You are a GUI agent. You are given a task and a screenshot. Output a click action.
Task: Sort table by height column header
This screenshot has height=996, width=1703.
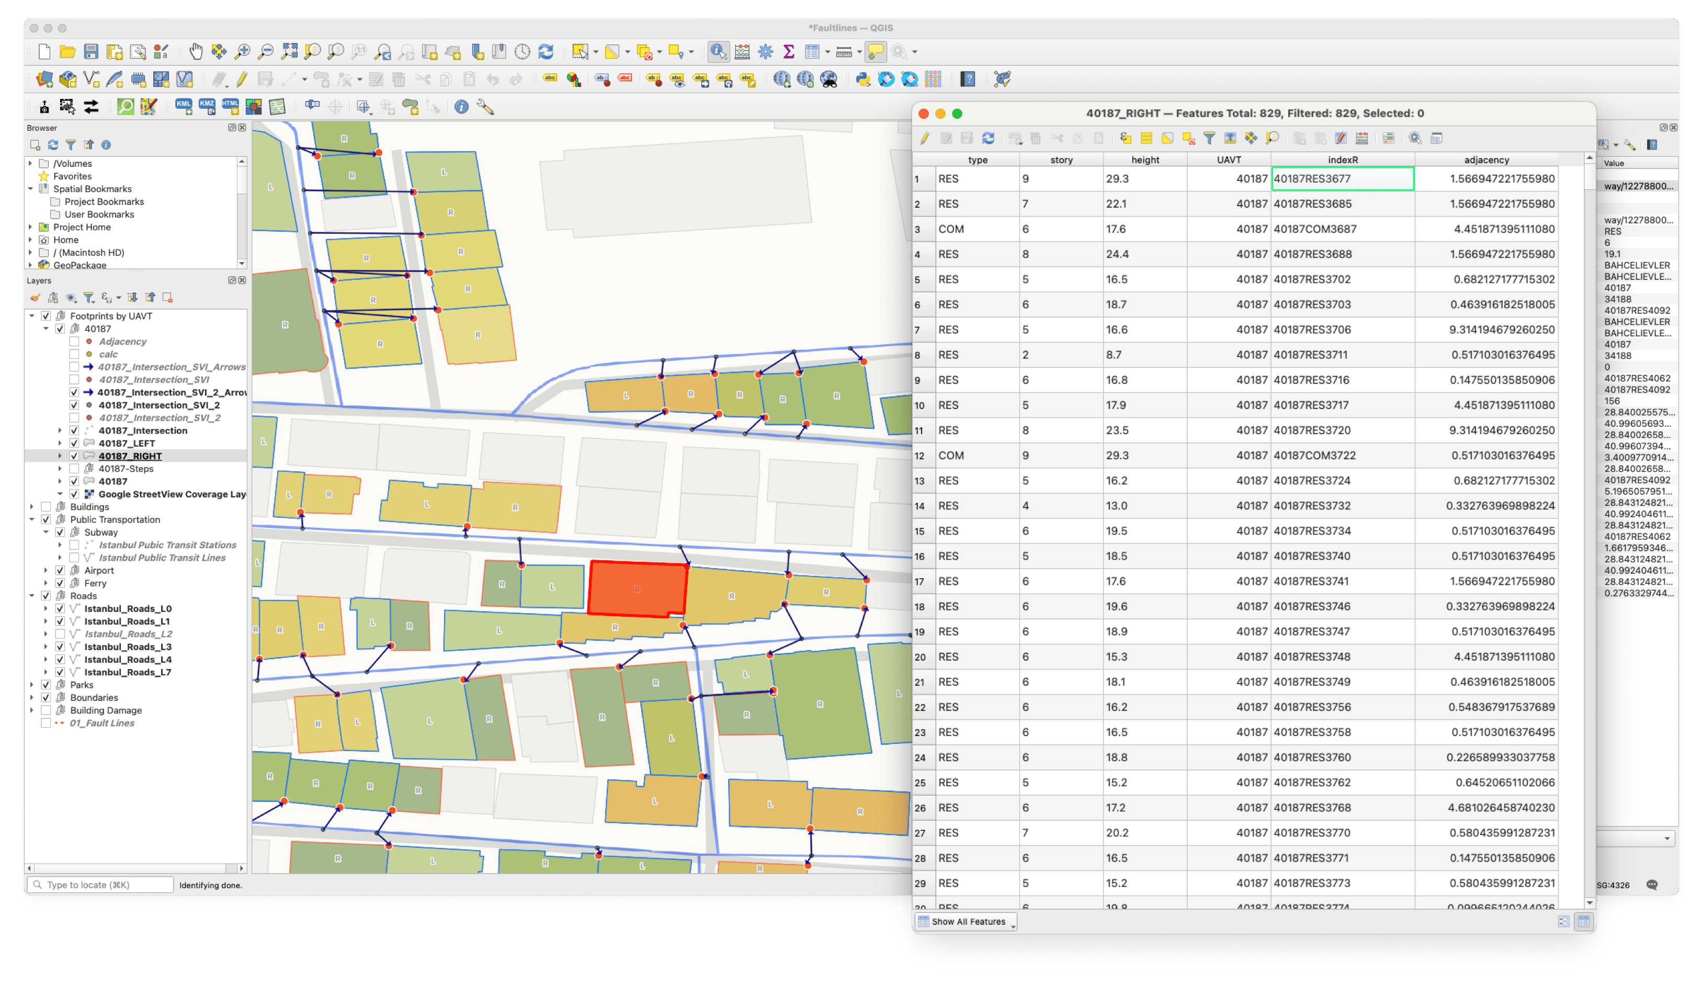click(1145, 160)
